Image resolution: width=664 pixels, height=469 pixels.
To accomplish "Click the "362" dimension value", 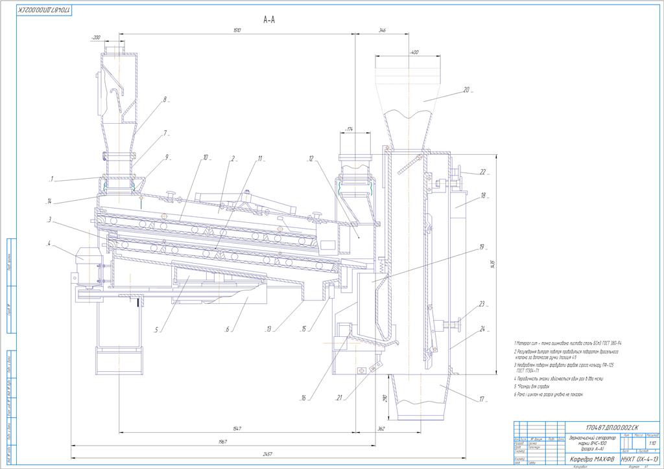I will pos(381,429).
